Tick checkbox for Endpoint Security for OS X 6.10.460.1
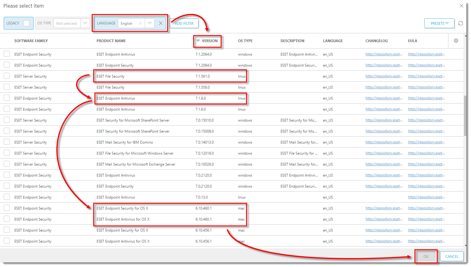The height and width of the screenshot is (267, 471). pos(7,208)
